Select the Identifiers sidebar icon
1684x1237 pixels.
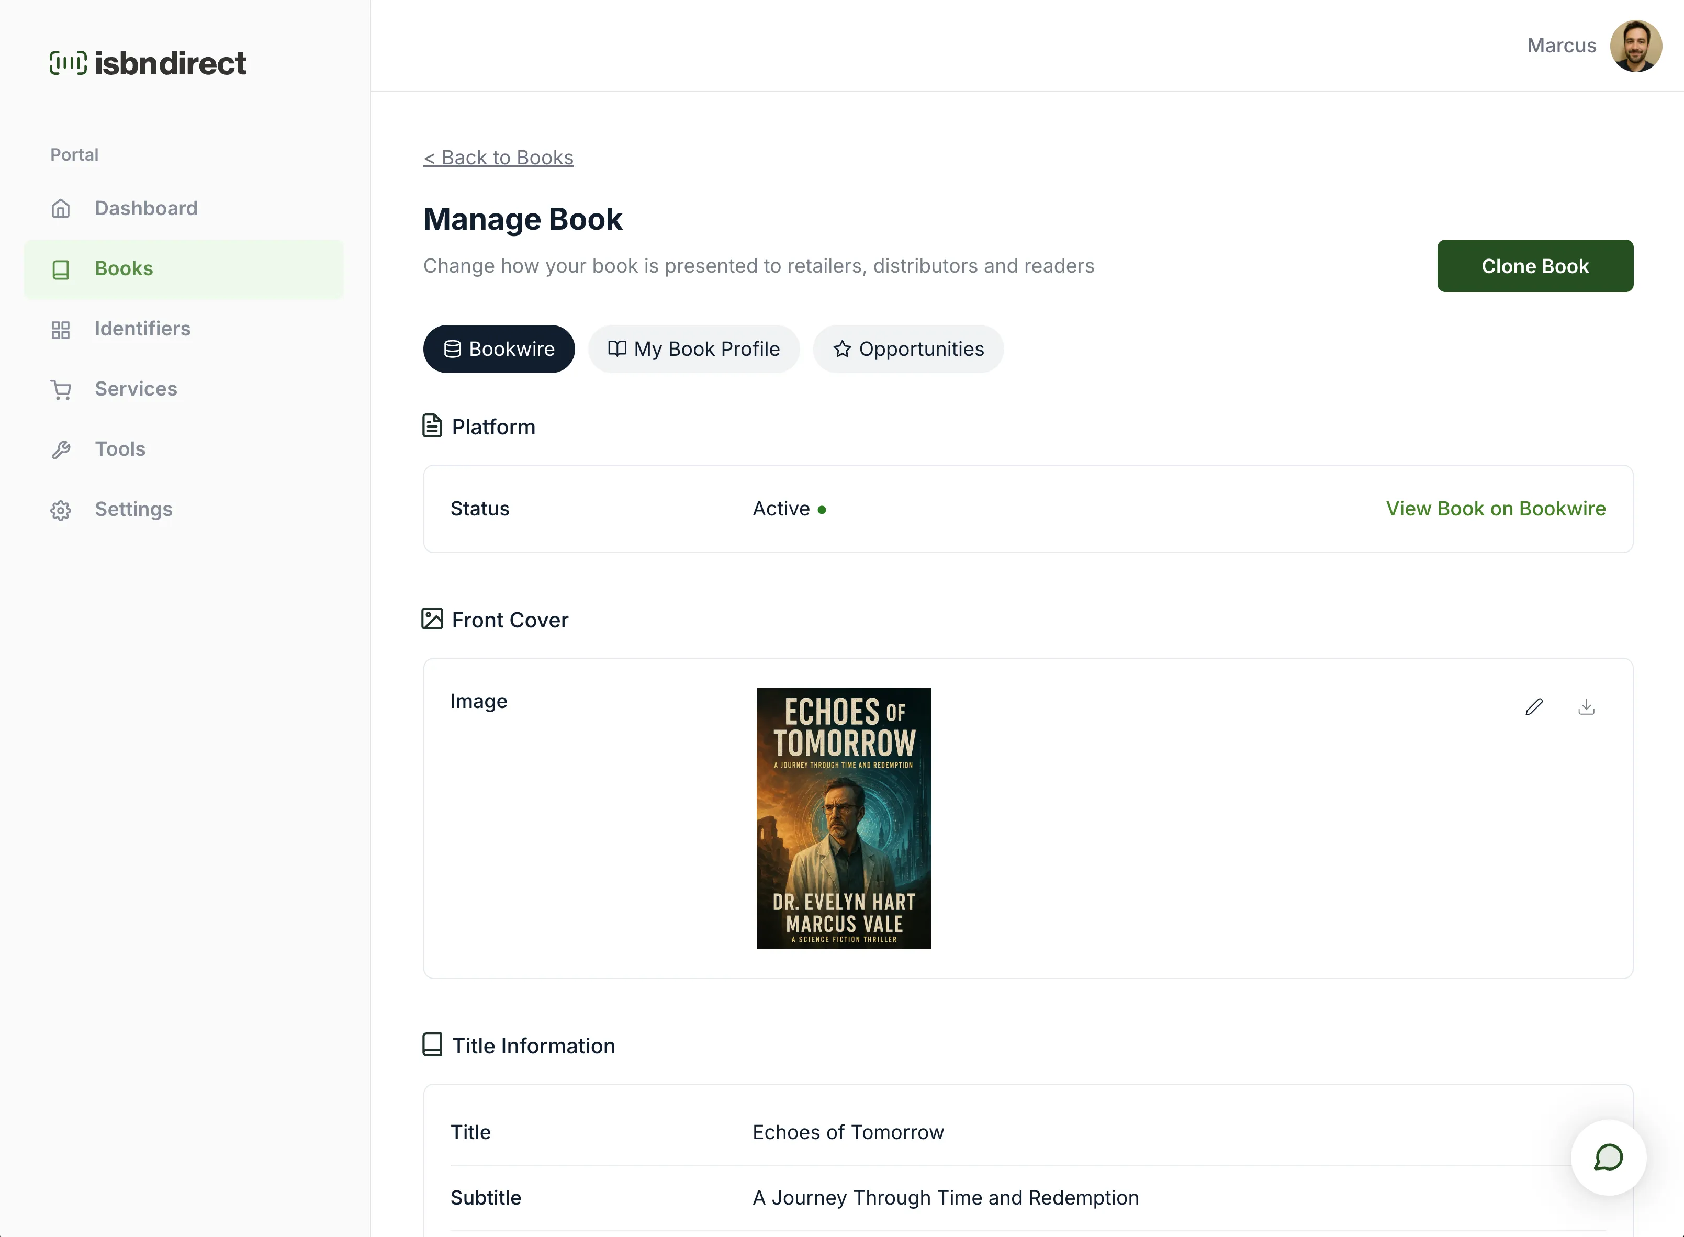tap(61, 330)
